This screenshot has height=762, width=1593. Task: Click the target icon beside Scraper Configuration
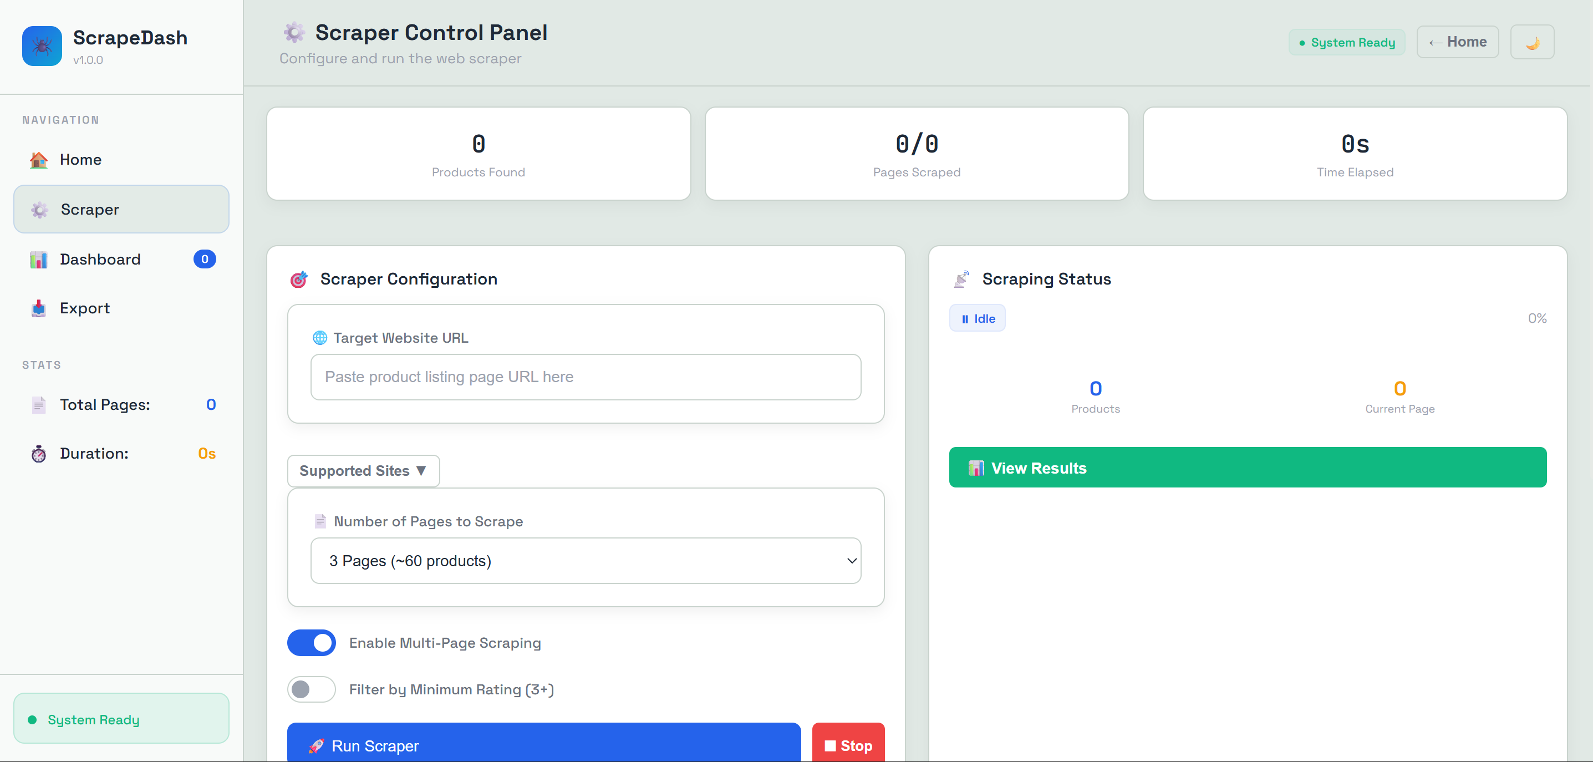[x=299, y=279]
